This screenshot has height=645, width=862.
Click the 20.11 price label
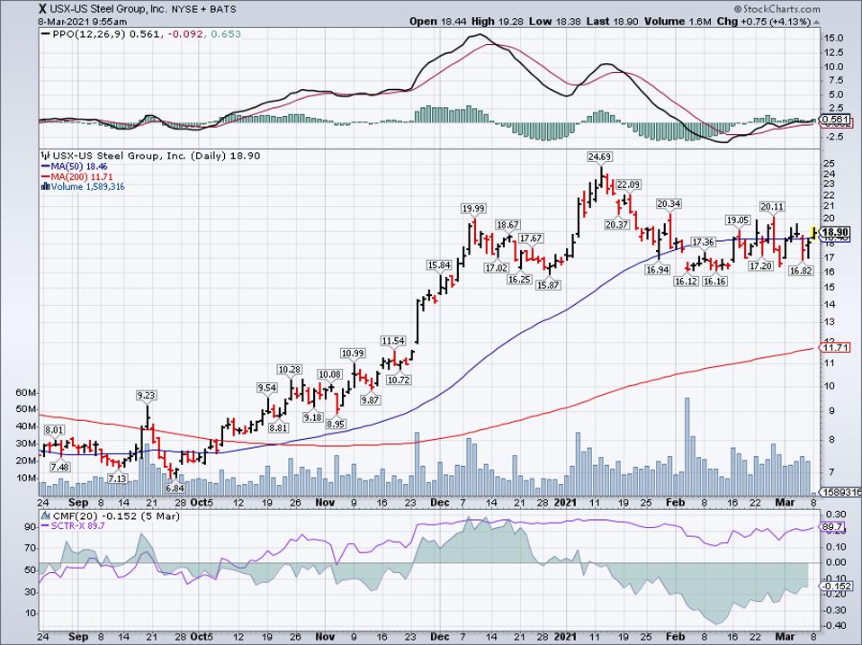click(x=772, y=207)
